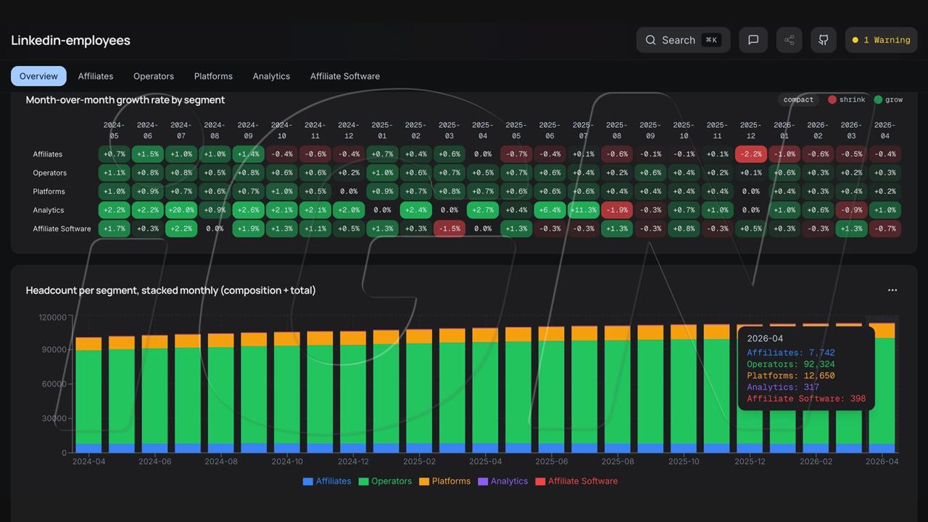Switch to the Affiliates tab

[96, 76]
